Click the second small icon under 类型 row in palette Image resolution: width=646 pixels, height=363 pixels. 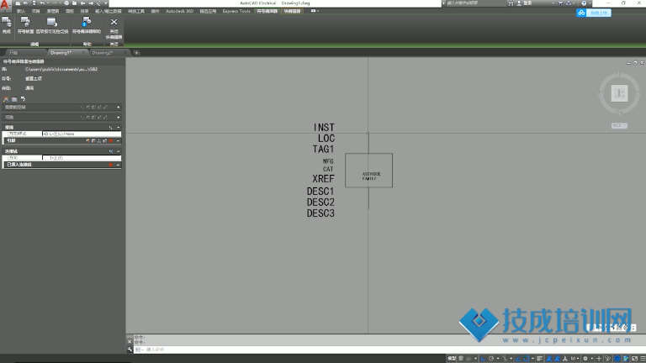coord(14,99)
